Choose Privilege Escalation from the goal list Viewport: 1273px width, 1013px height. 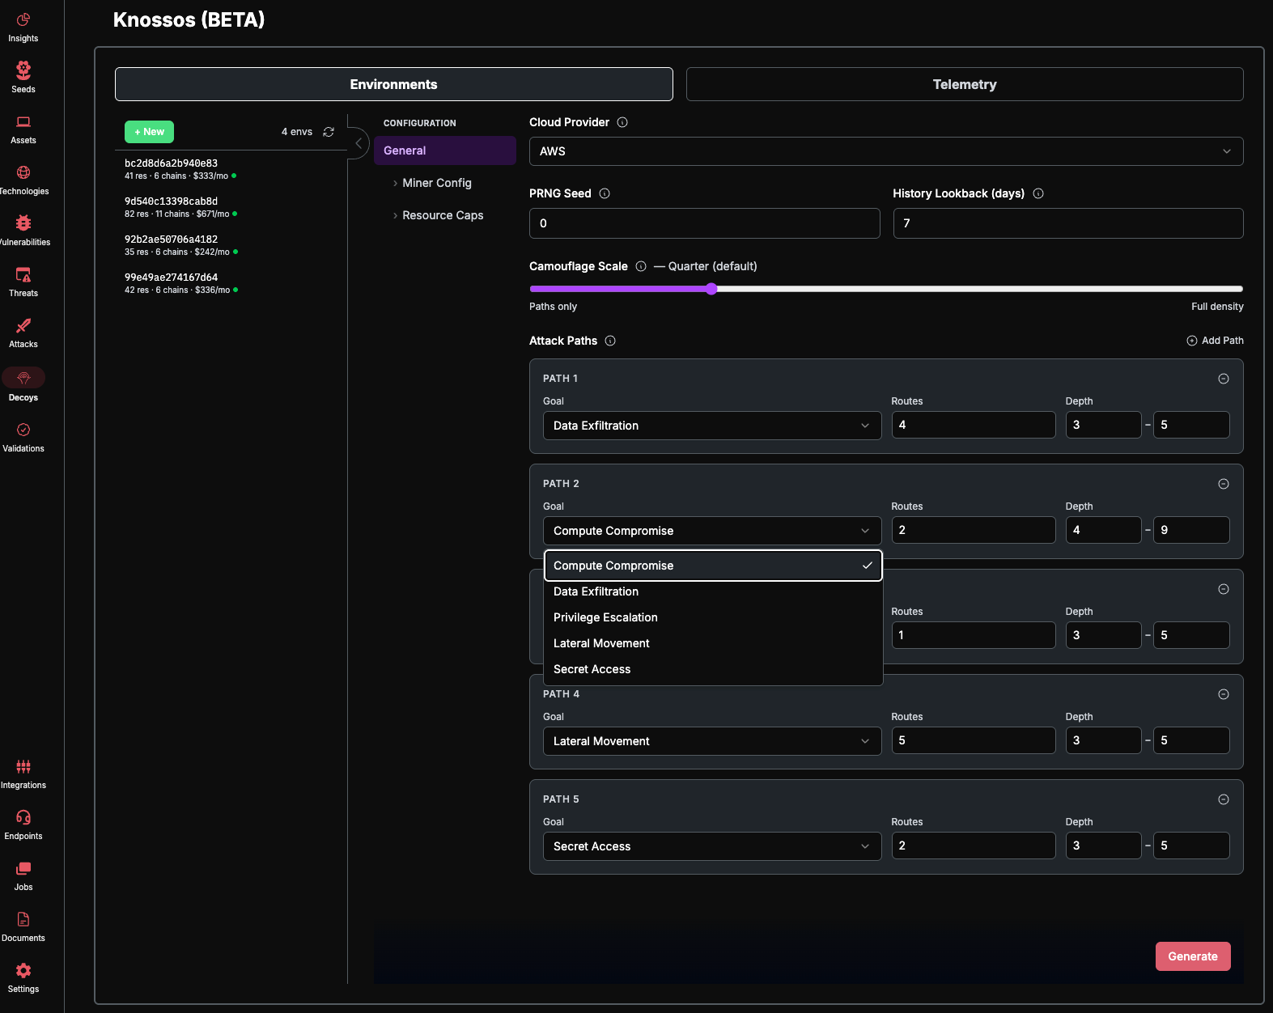click(713, 617)
